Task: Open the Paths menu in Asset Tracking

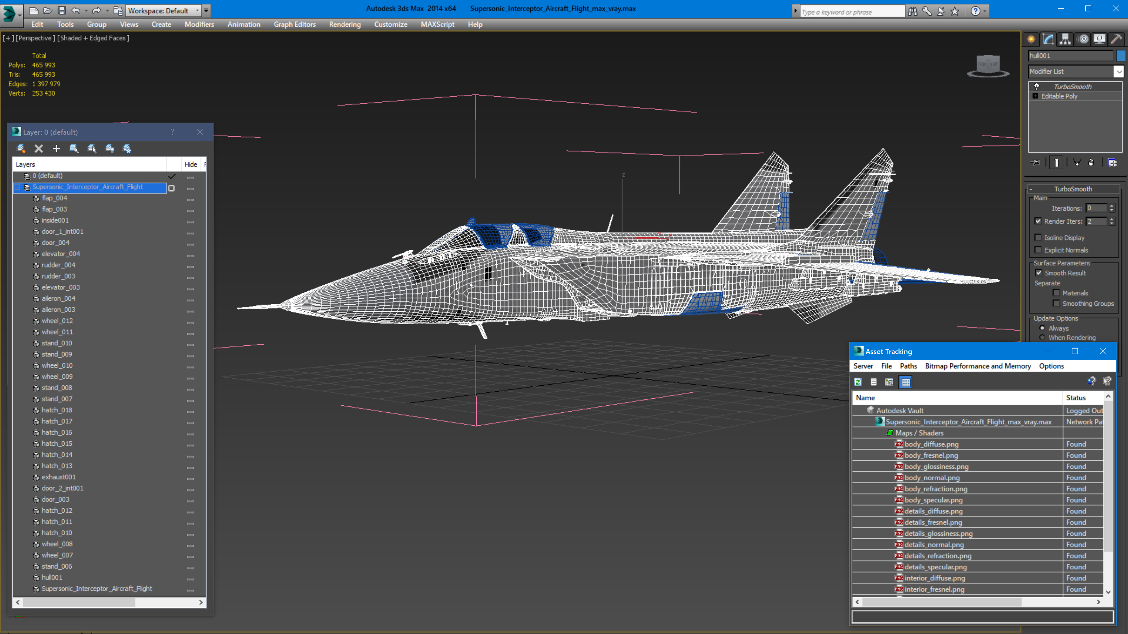Action: 908,366
